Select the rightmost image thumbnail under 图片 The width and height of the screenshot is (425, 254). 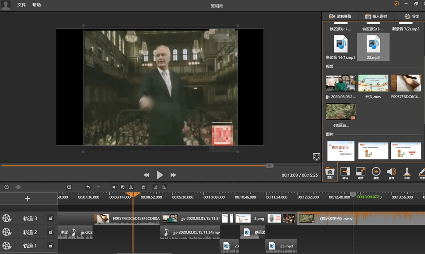coord(406,151)
